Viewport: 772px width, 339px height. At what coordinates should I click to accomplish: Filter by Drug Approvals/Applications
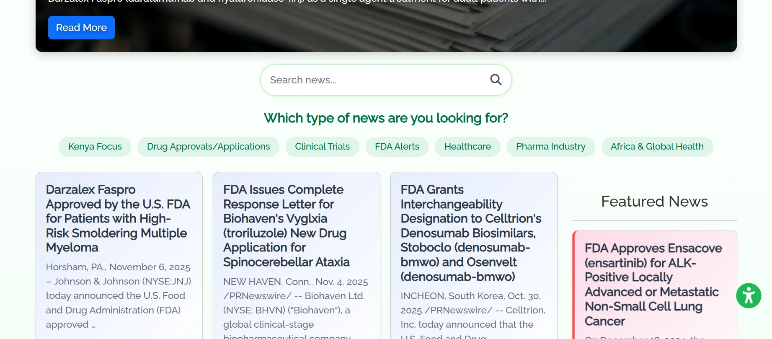(208, 147)
